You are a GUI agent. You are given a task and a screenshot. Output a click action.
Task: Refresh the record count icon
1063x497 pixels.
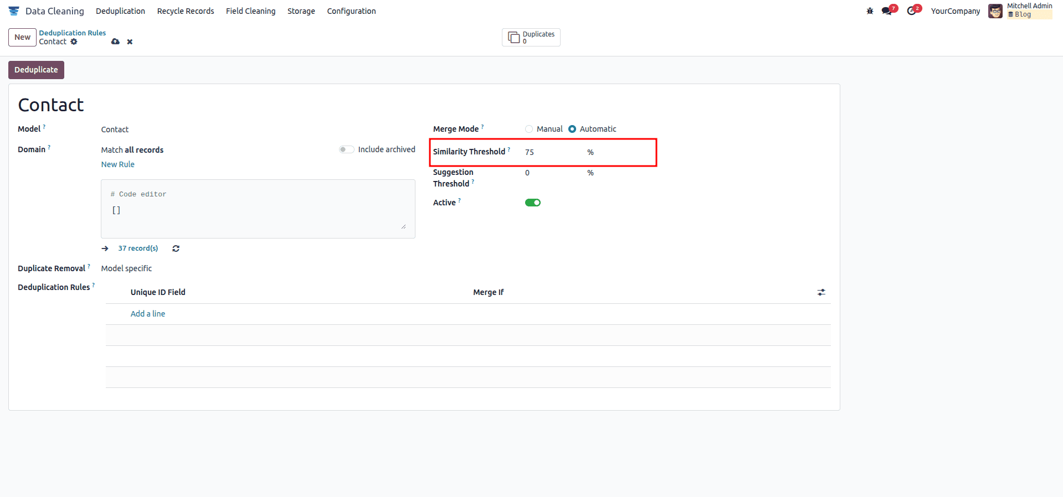pos(176,249)
